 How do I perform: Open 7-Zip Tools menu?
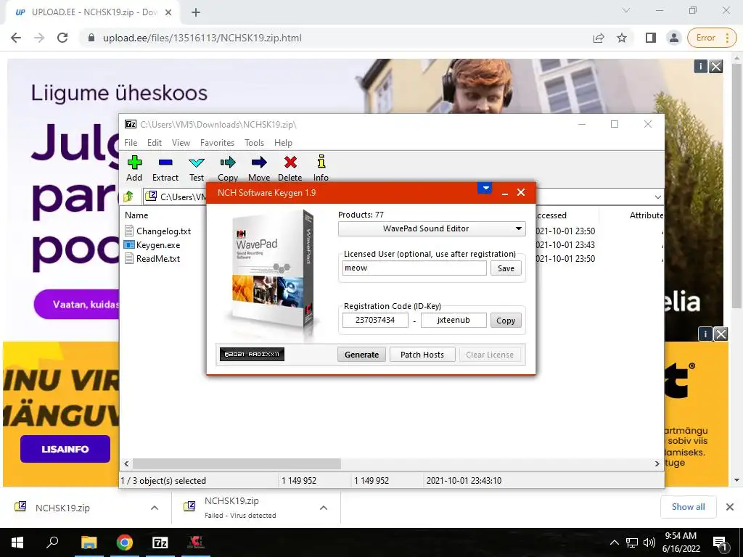point(254,143)
